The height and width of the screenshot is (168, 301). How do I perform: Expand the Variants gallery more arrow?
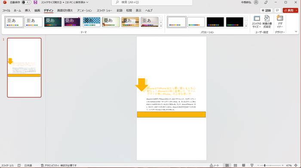click(246, 26)
